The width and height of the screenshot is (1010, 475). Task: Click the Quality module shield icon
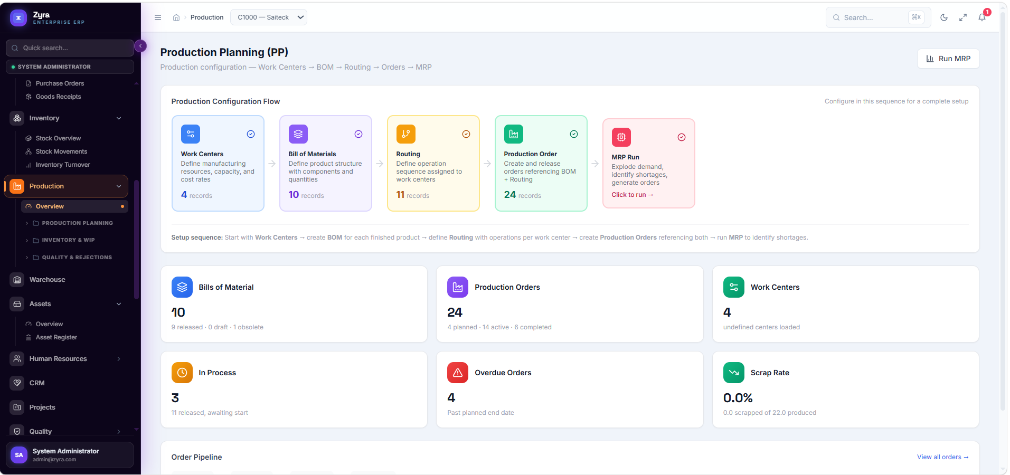click(x=17, y=431)
